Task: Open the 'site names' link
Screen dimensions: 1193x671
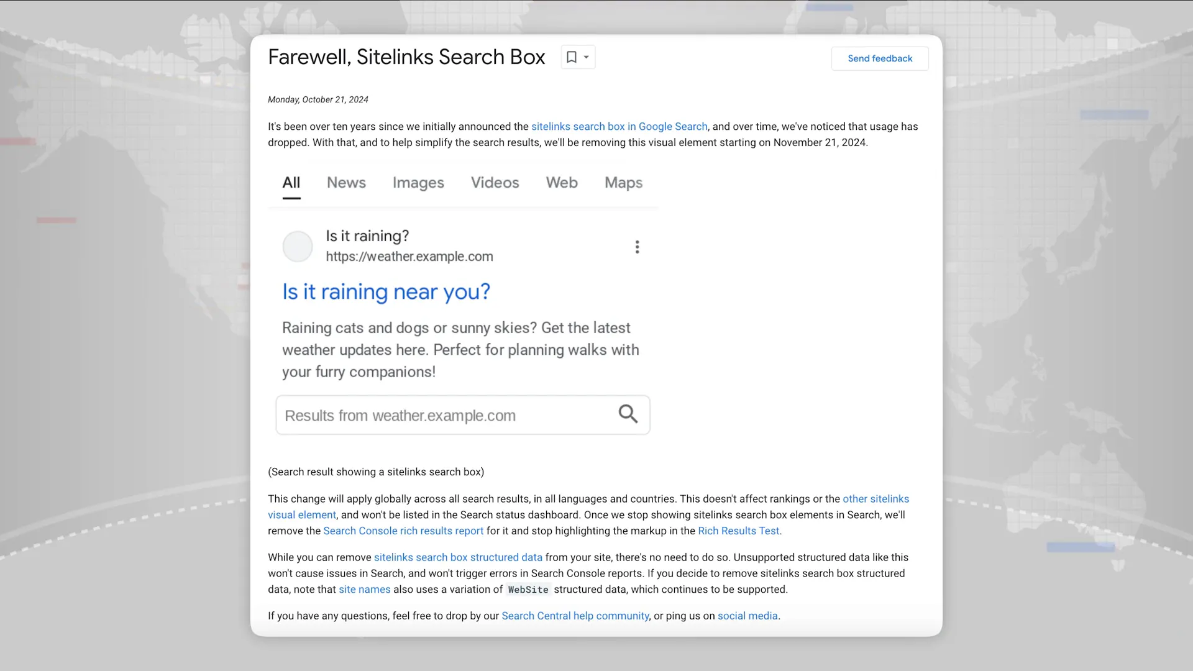Action: pos(364,590)
